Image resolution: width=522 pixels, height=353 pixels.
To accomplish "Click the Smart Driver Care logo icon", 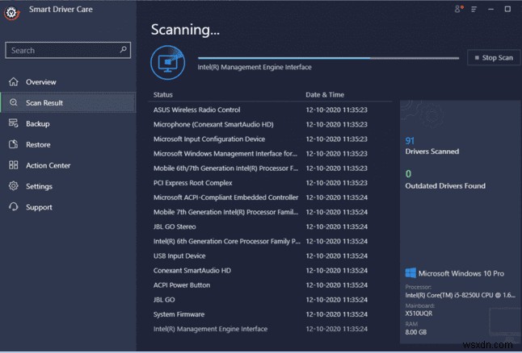I will [11, 12].
